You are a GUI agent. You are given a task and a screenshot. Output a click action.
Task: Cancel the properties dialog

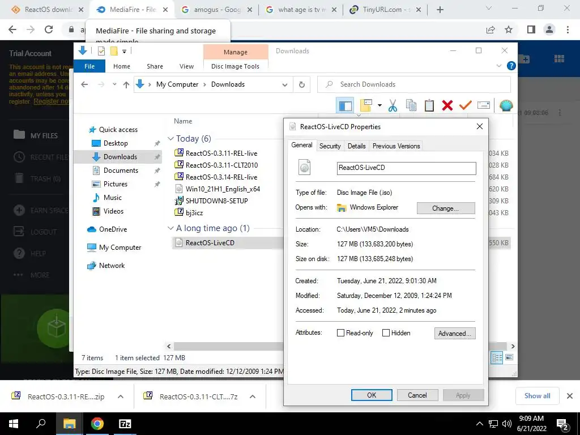click(417, 395)
